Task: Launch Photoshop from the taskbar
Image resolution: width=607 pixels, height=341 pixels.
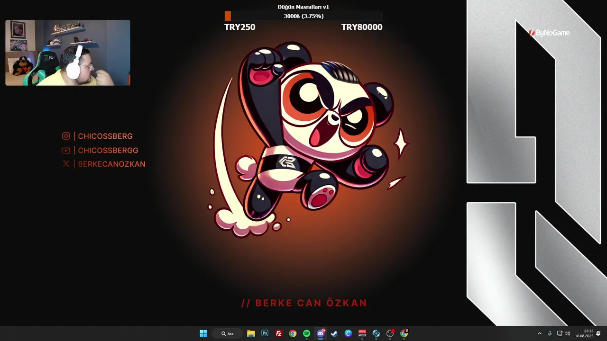Action: point(265,333)
